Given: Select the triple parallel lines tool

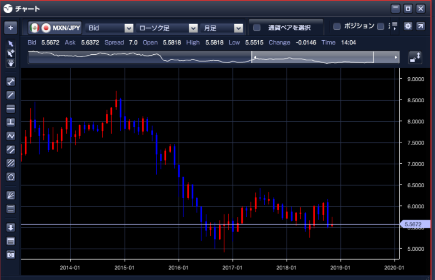Looking at the screenshot, I should [x=11, y=163].
